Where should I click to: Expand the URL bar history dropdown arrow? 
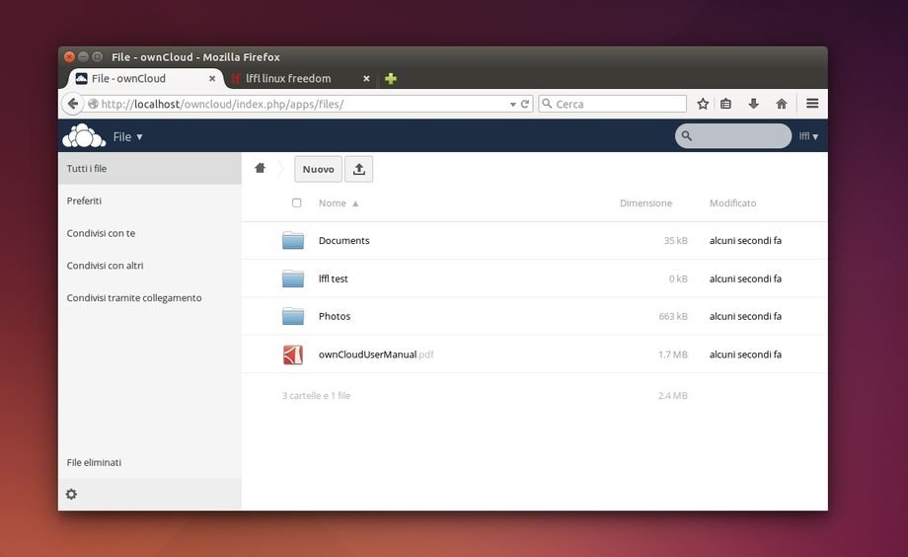point(512,104)
